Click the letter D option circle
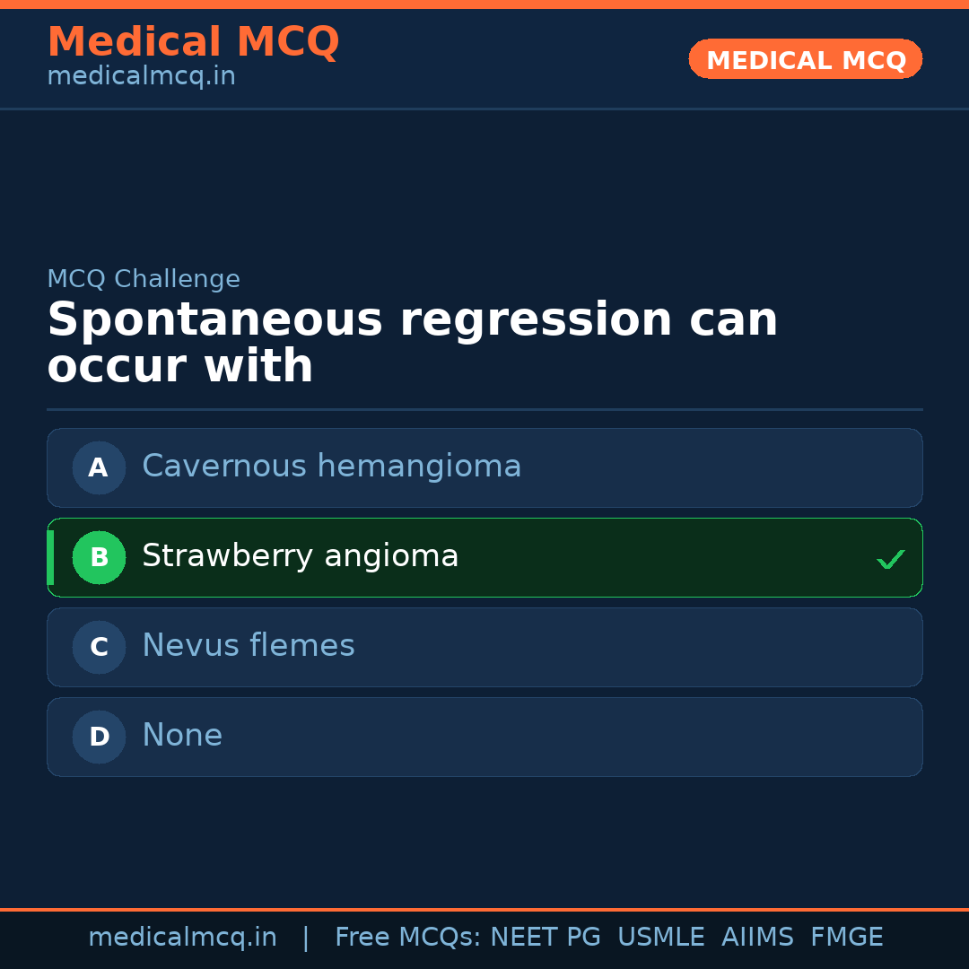Screen dimensions: 969x969 click(x=99, y=737)
